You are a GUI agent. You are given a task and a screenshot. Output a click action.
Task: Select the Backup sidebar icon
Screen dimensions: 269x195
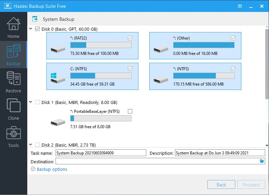click(x=13, y=51)
